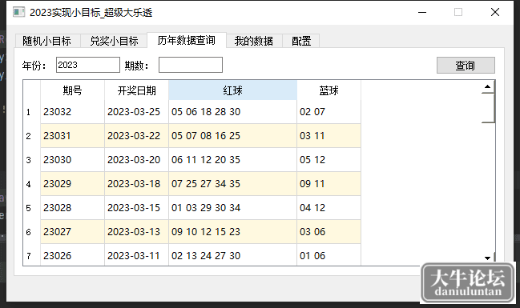Click the 蓝球 column header
This screenshot has width=520, height=308.
[329, 90]
